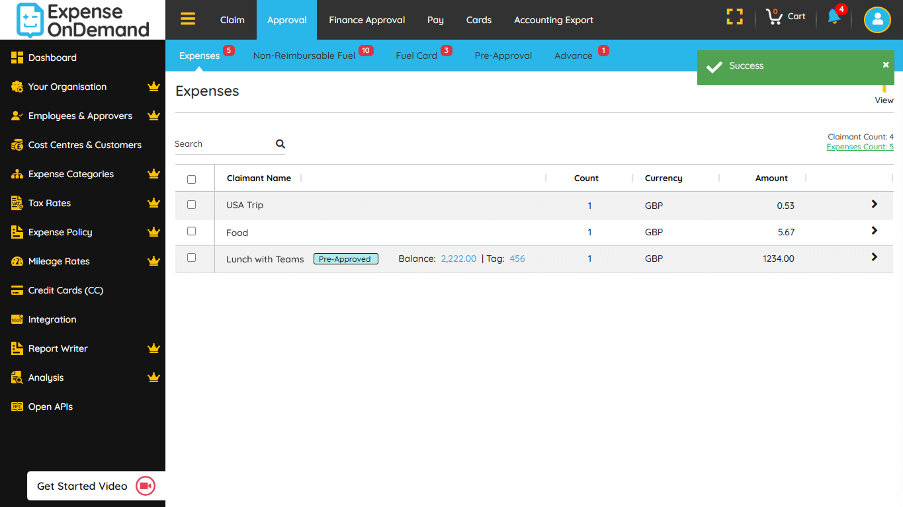Open the Cards menu

tap(479, 20)
